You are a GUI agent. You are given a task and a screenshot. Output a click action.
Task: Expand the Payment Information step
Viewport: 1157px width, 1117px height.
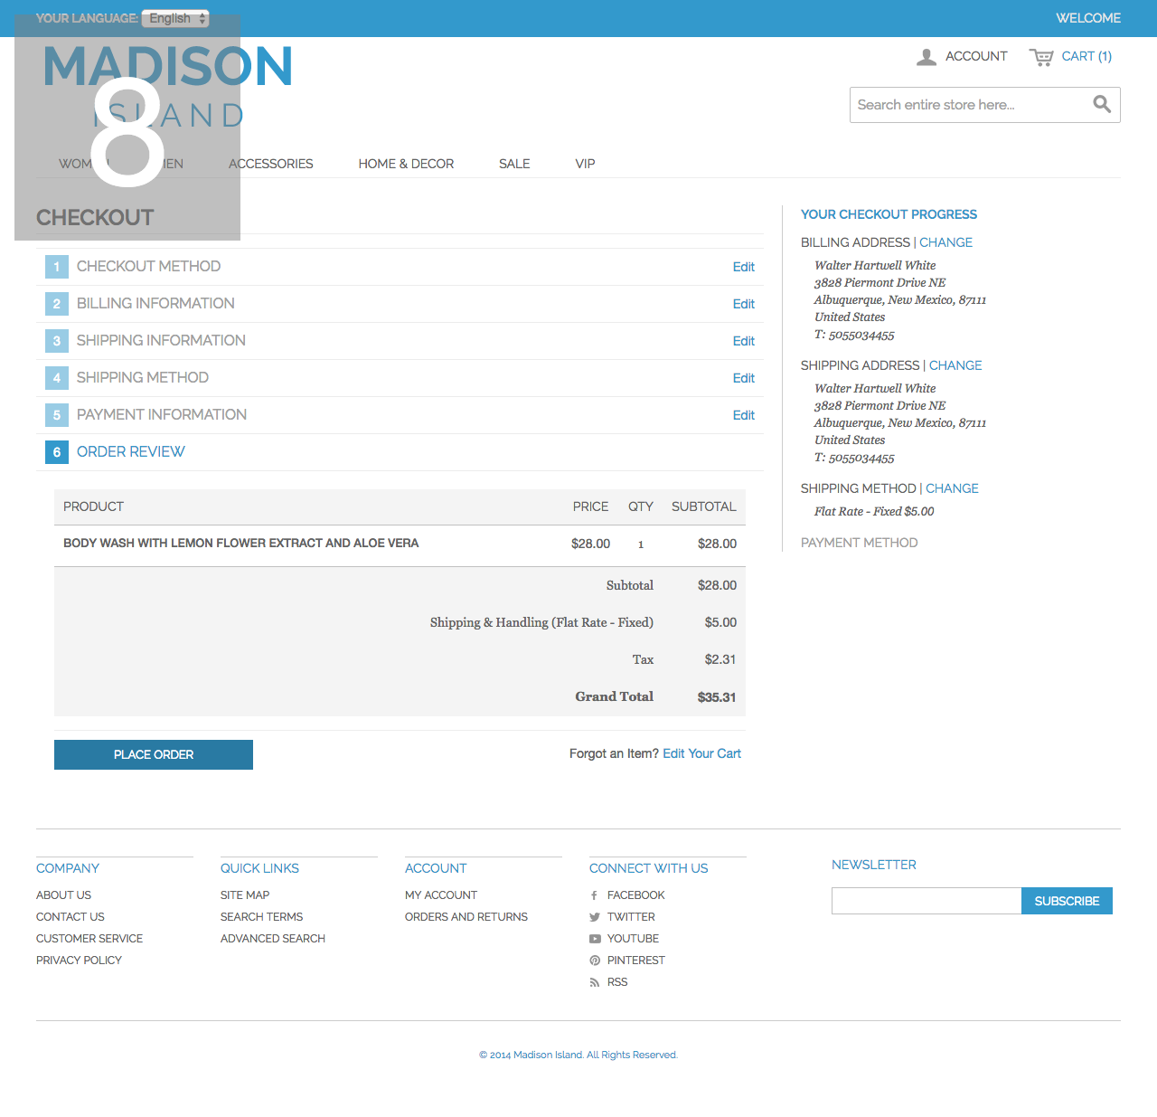click(x=161, y=414)
